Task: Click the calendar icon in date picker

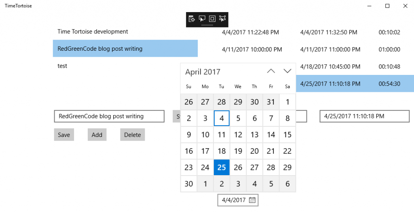Action: click(252, 200)
